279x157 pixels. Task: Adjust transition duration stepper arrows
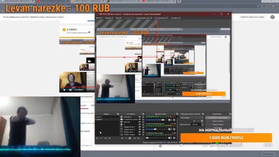pyautogui.click(x=202, y=124)
